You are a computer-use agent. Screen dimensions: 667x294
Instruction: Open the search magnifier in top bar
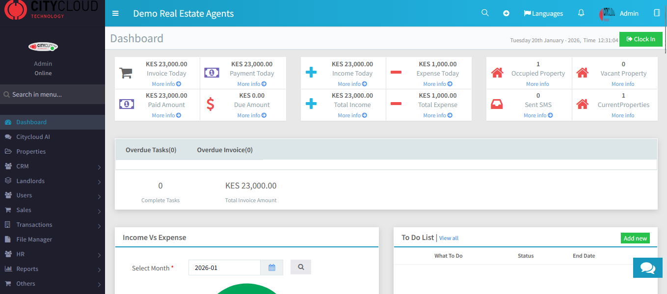[485, 13]
